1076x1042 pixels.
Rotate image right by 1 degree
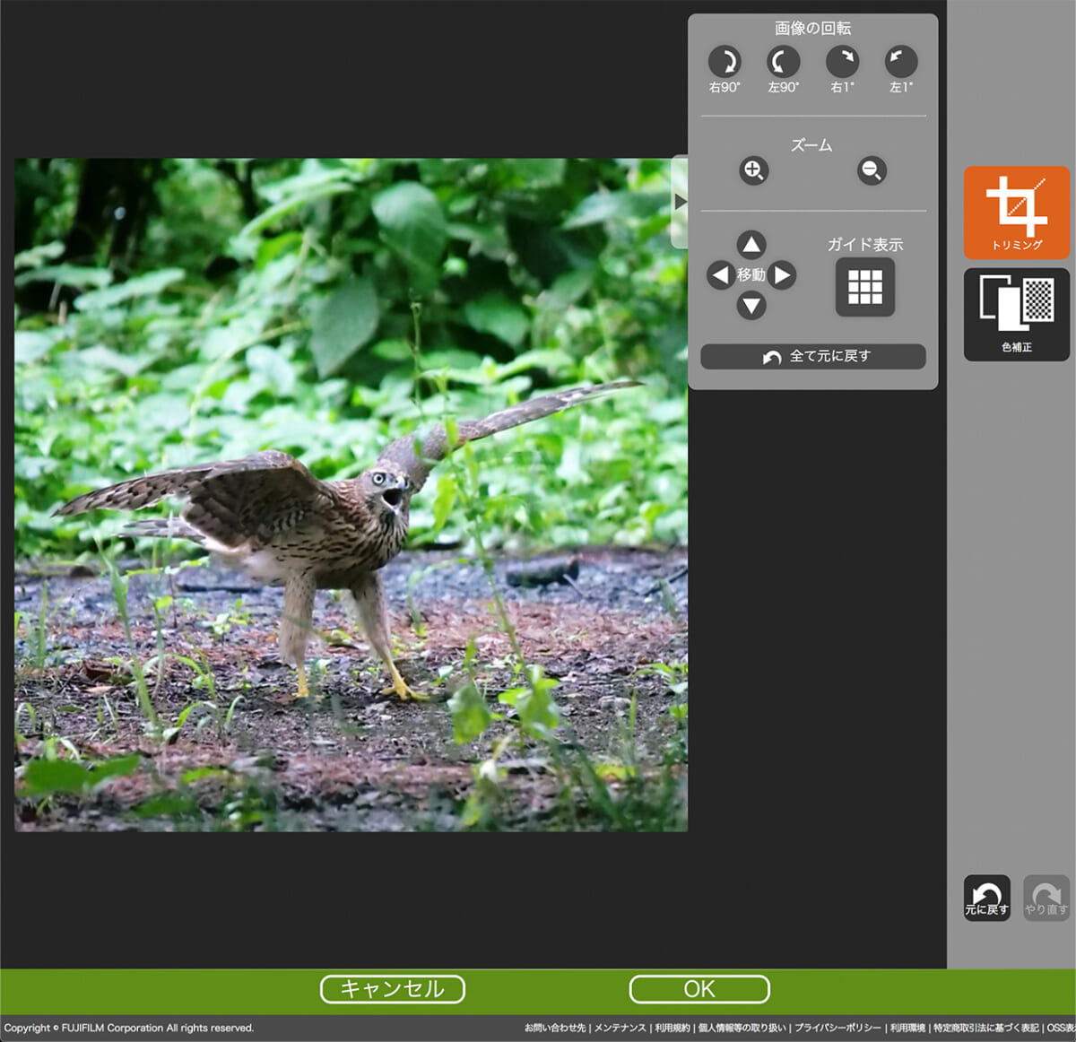[842, 62]
